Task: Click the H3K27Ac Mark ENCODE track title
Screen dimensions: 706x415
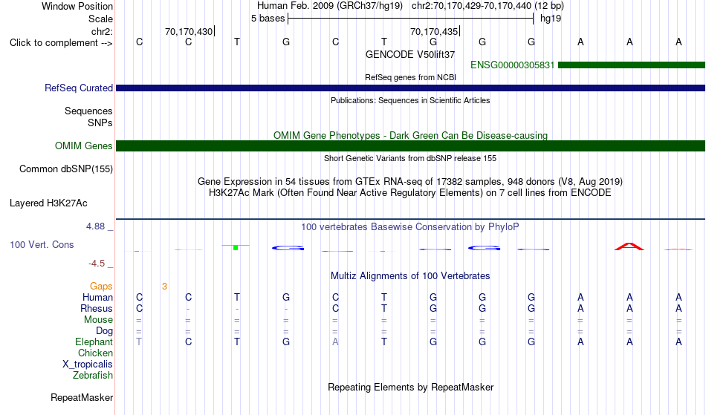Action: coord(410,193)
